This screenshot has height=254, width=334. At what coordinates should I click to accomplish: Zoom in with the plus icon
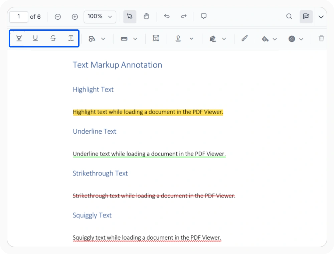tap(75, 17)
